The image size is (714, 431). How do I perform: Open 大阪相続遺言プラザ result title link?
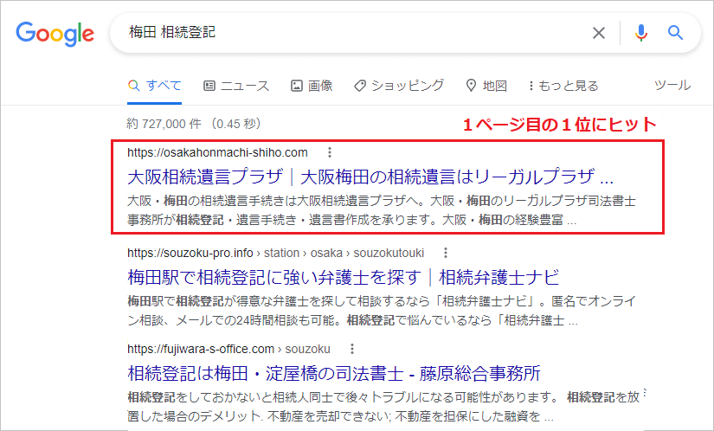(370, 177)
